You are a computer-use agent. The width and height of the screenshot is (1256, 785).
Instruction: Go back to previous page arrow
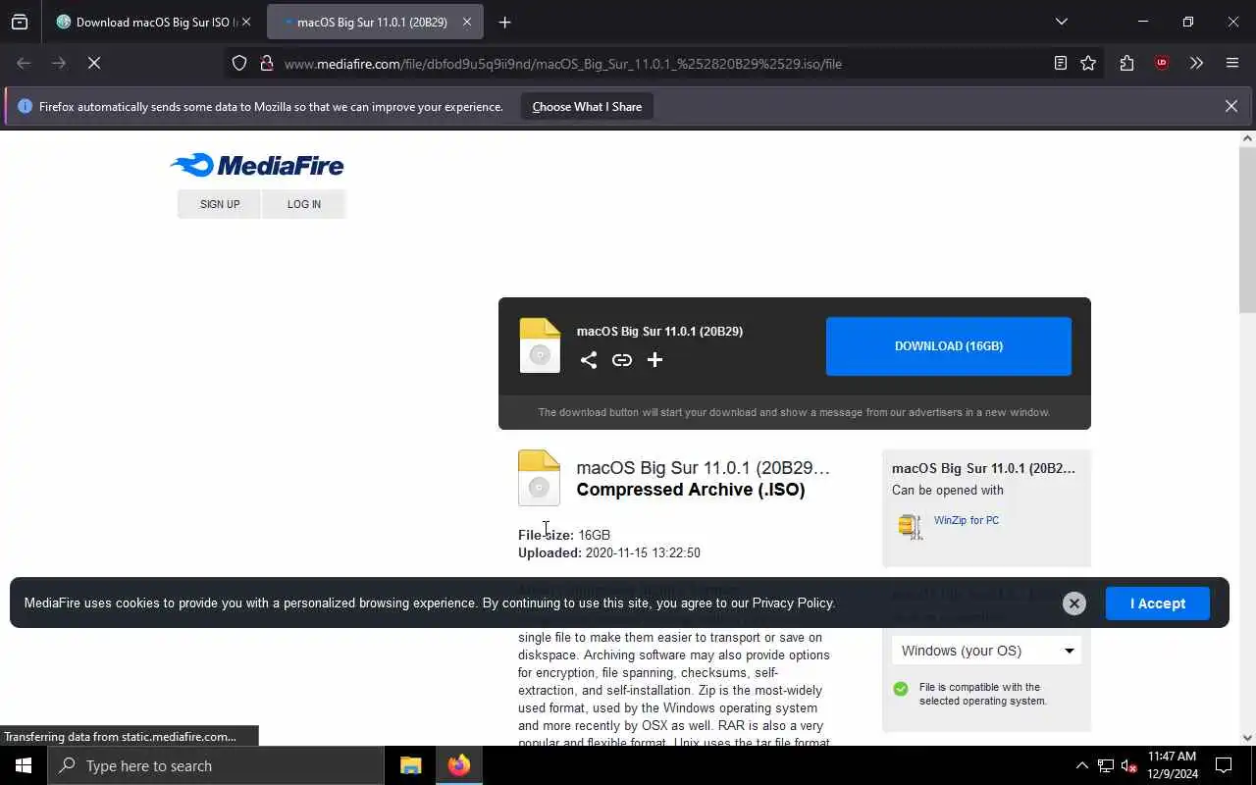coord(24,63)
